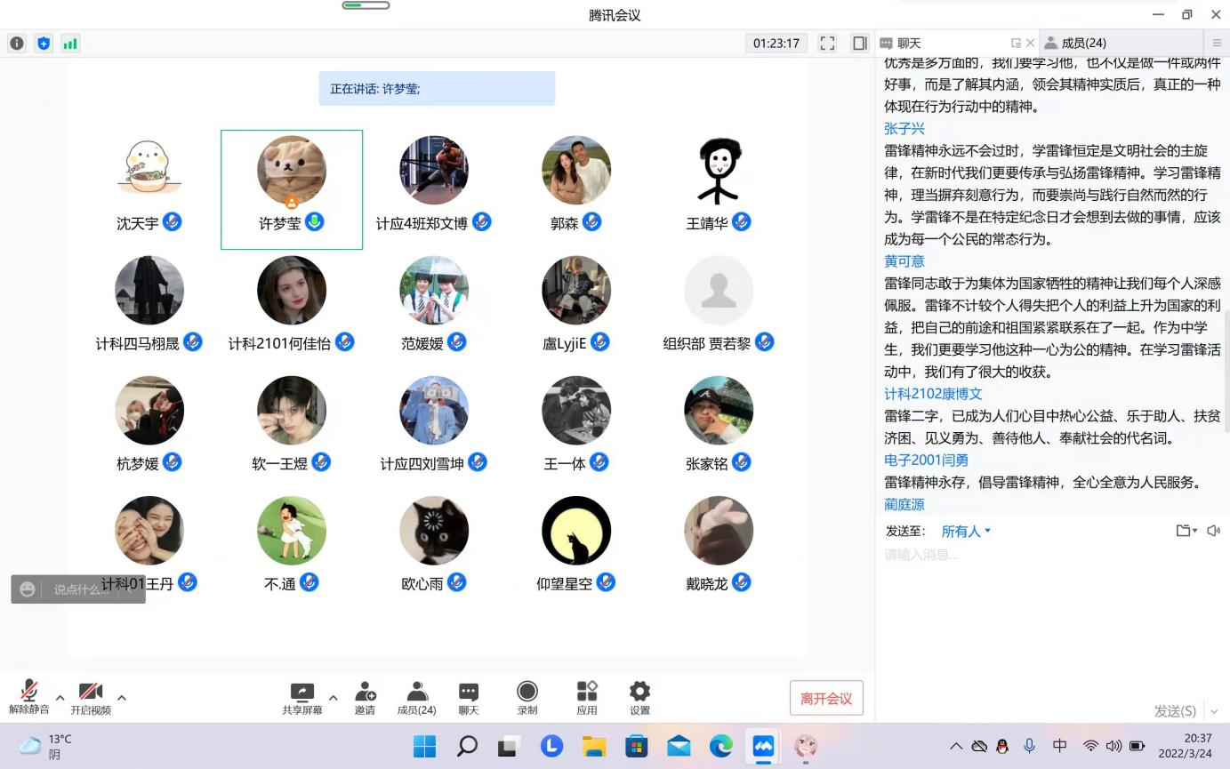The height and width of the screenshot is (769, 1230).
Task: Open the Invite participants icon
Action: coord(365,693)
